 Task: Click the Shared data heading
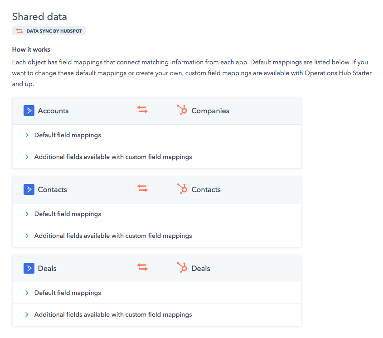[x=39, y=17]
